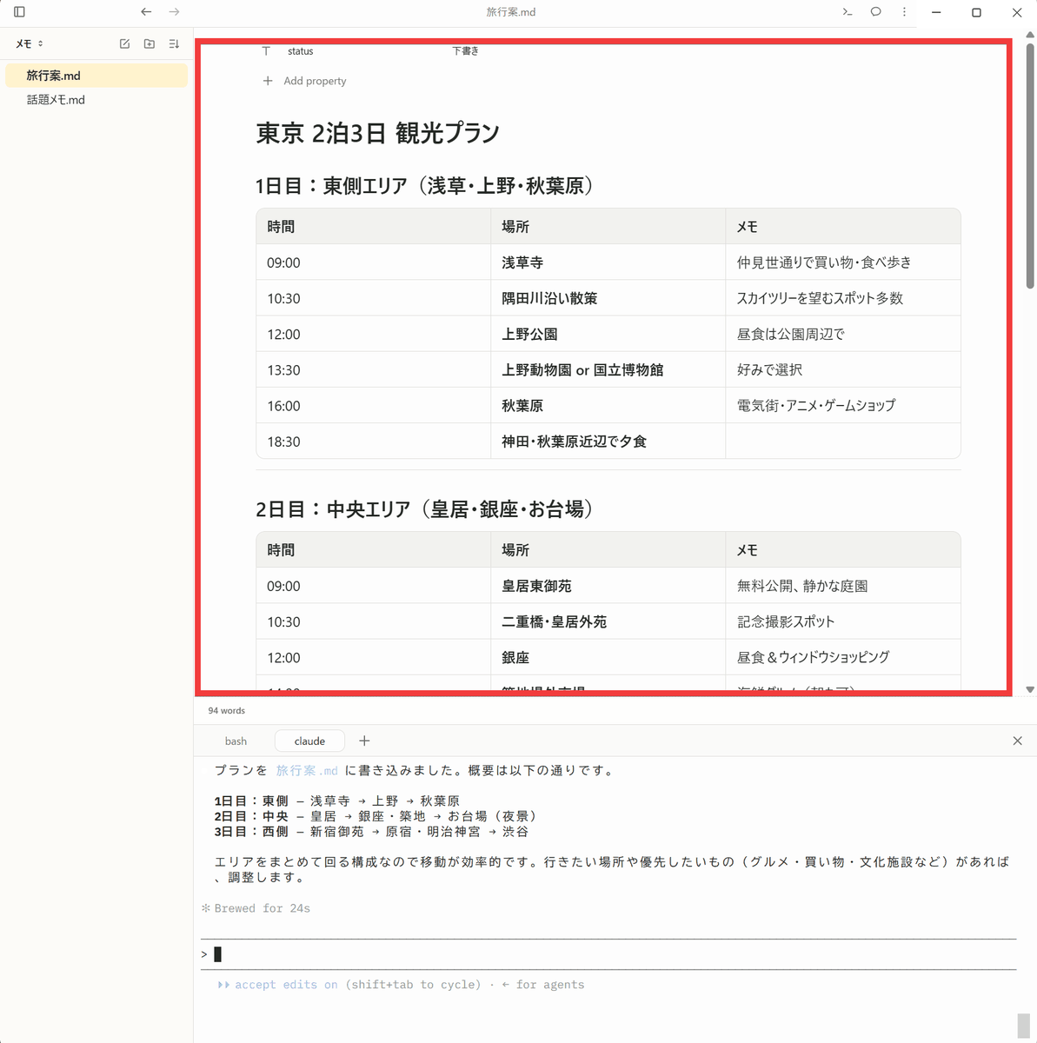Open the chat bubble icon in title bar
Screen dimensions: 1037x1043
coord(876,12)
